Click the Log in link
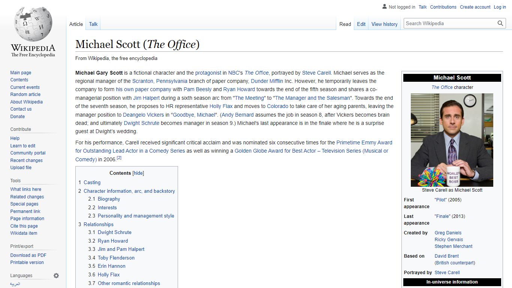 tap(500, 7)
